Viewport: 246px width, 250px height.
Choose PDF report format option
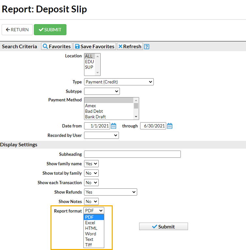[94, 217]
